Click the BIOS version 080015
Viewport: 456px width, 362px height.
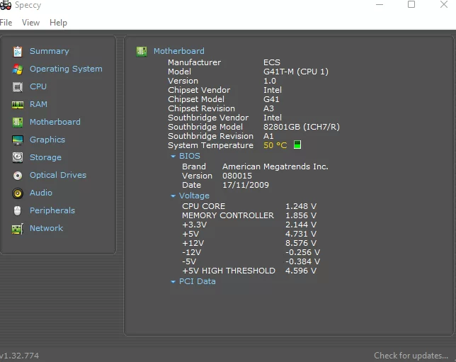point(237,176)
